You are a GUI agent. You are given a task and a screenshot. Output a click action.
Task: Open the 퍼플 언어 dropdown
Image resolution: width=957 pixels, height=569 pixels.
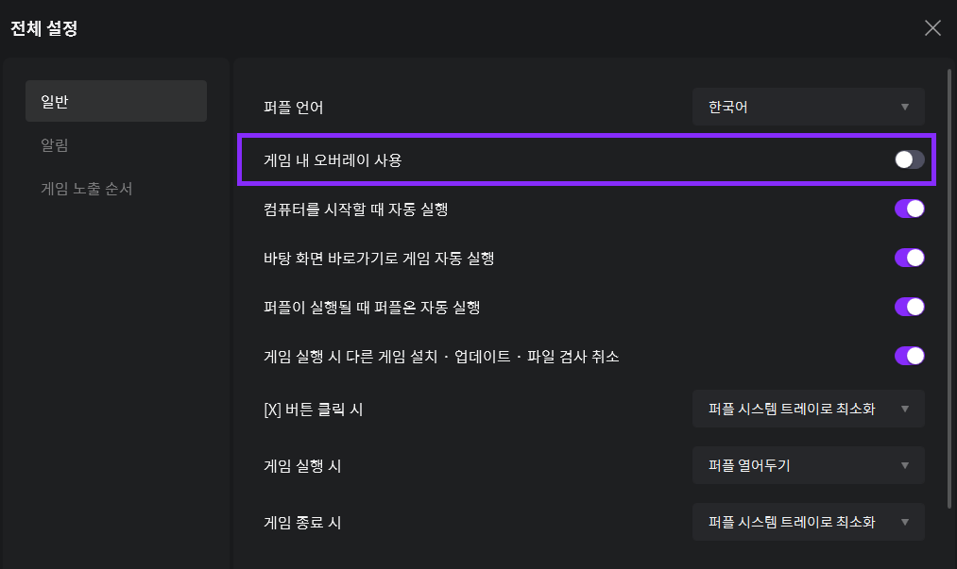[x=808, y=107]
